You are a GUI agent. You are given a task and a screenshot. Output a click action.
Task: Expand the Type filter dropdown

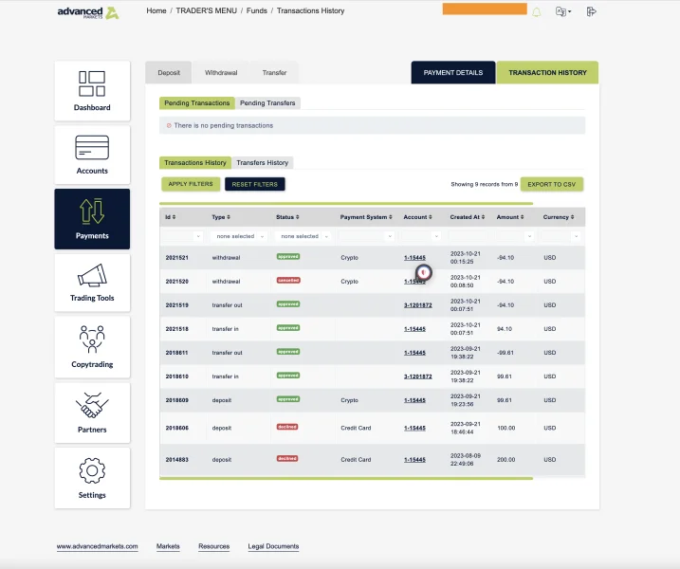point(239,236)
